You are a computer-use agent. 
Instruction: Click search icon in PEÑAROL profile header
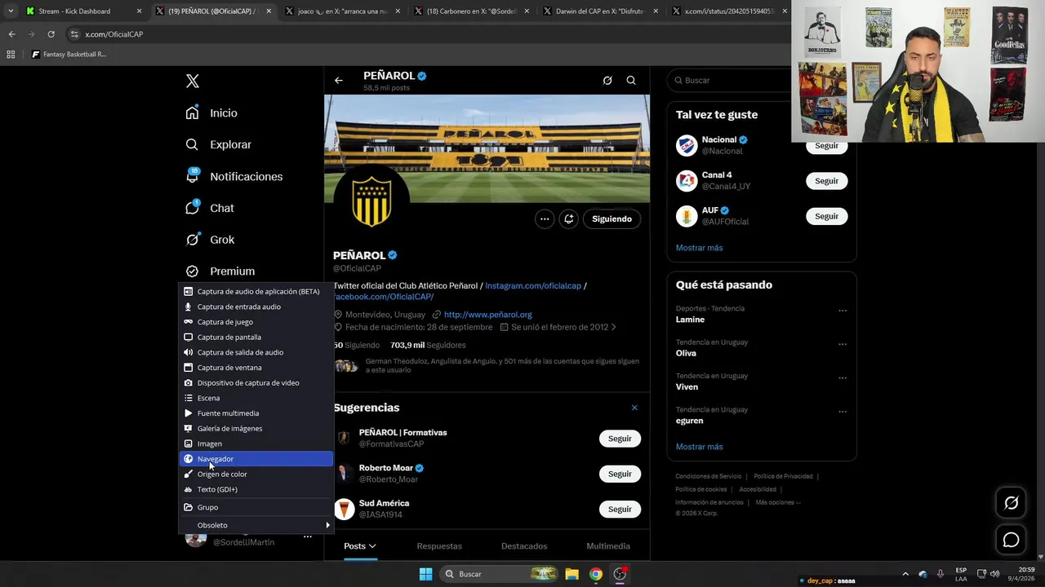631,81
